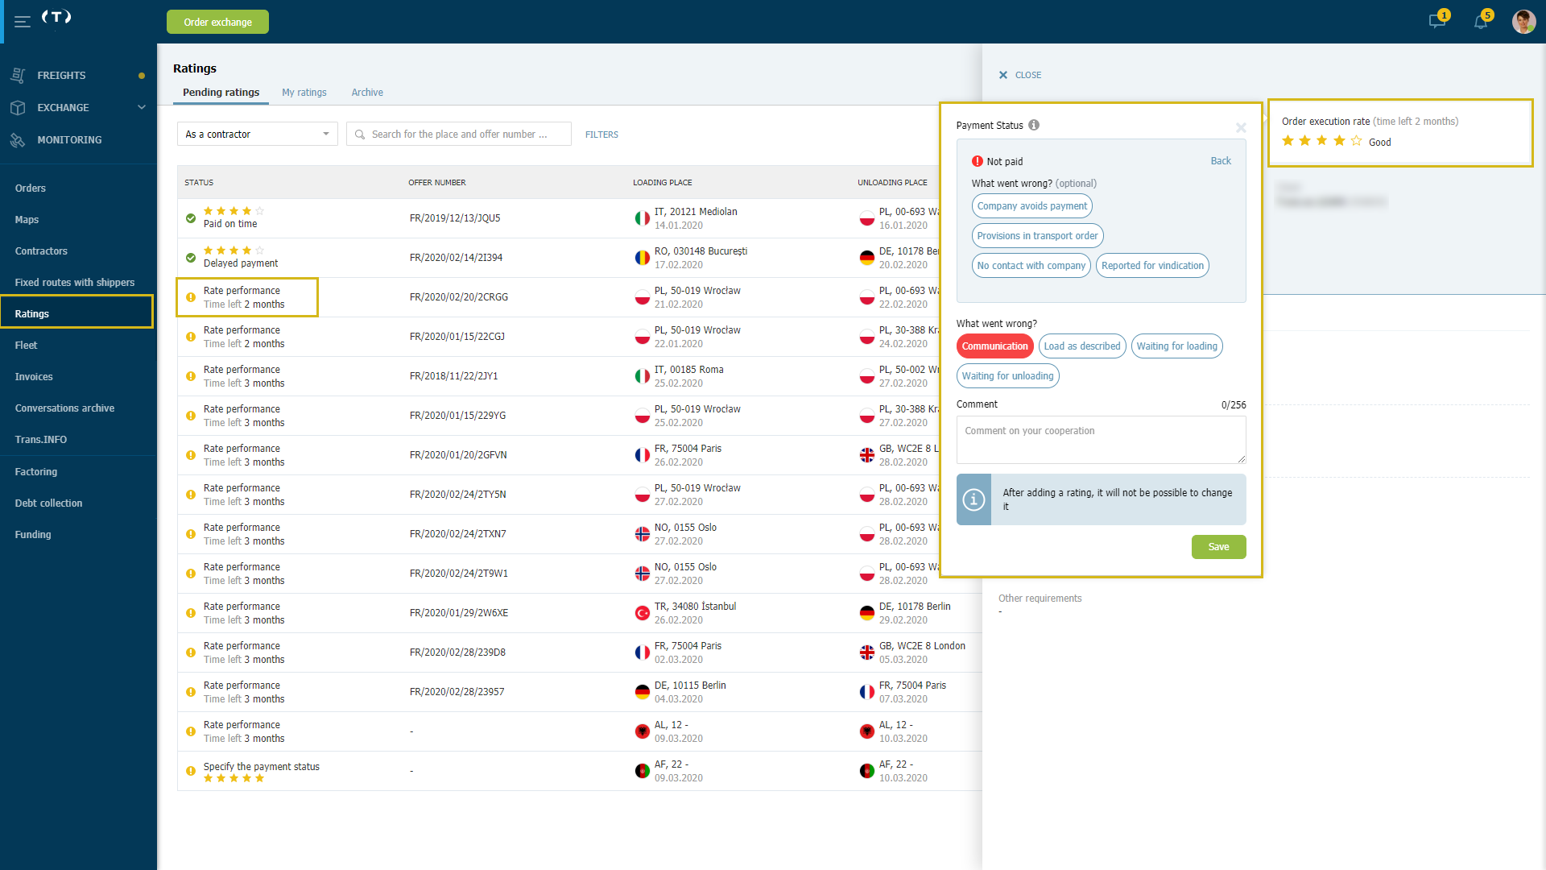Open Fleet in the sidebar
Screen dimensions: 1546x870
pyautogui.click(x=26, y=346)
